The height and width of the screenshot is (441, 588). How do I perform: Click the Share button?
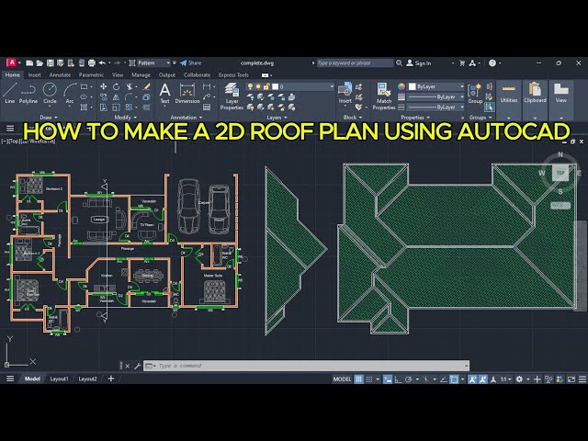191,63
